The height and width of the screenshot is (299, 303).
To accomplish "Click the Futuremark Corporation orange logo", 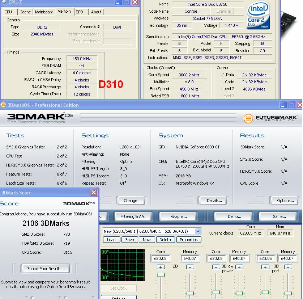I will pyautogui.click(x=248, y=118).
